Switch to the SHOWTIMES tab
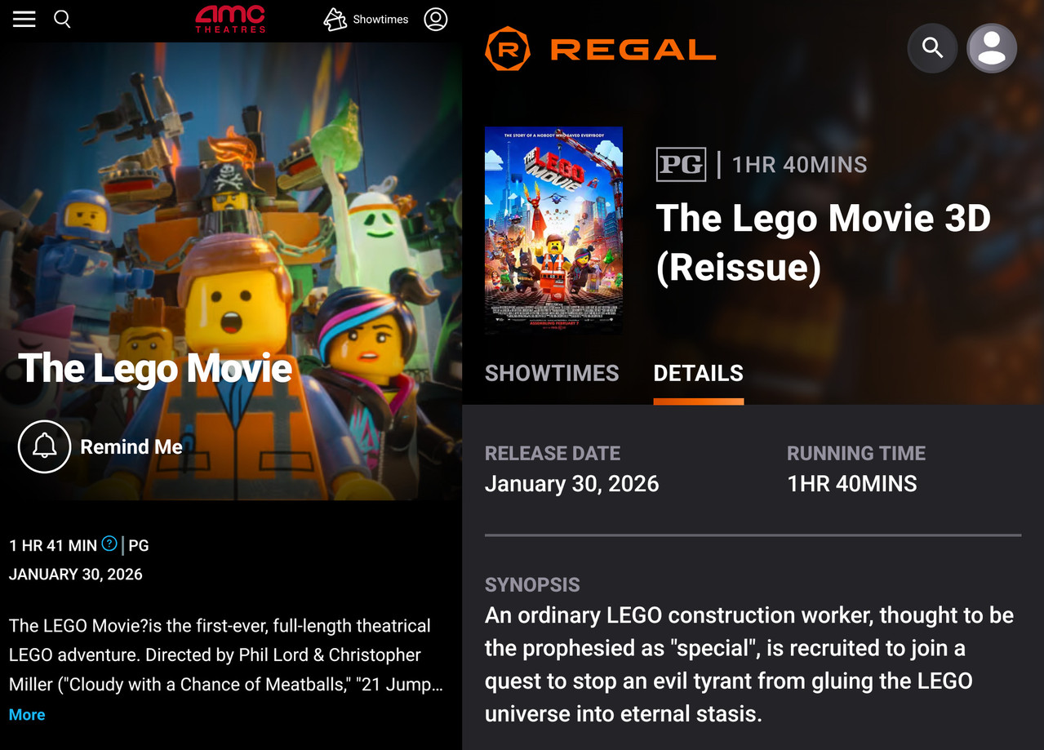This screenshot has height=750, width=1044. [x=552, y=374]
